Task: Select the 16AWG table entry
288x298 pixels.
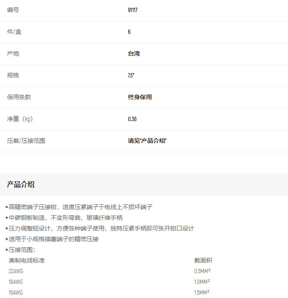Action: point(16,292)
